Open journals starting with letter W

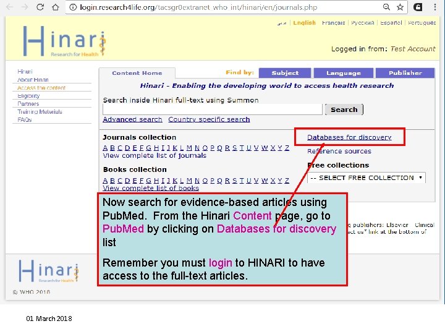(x=265, y=148)
